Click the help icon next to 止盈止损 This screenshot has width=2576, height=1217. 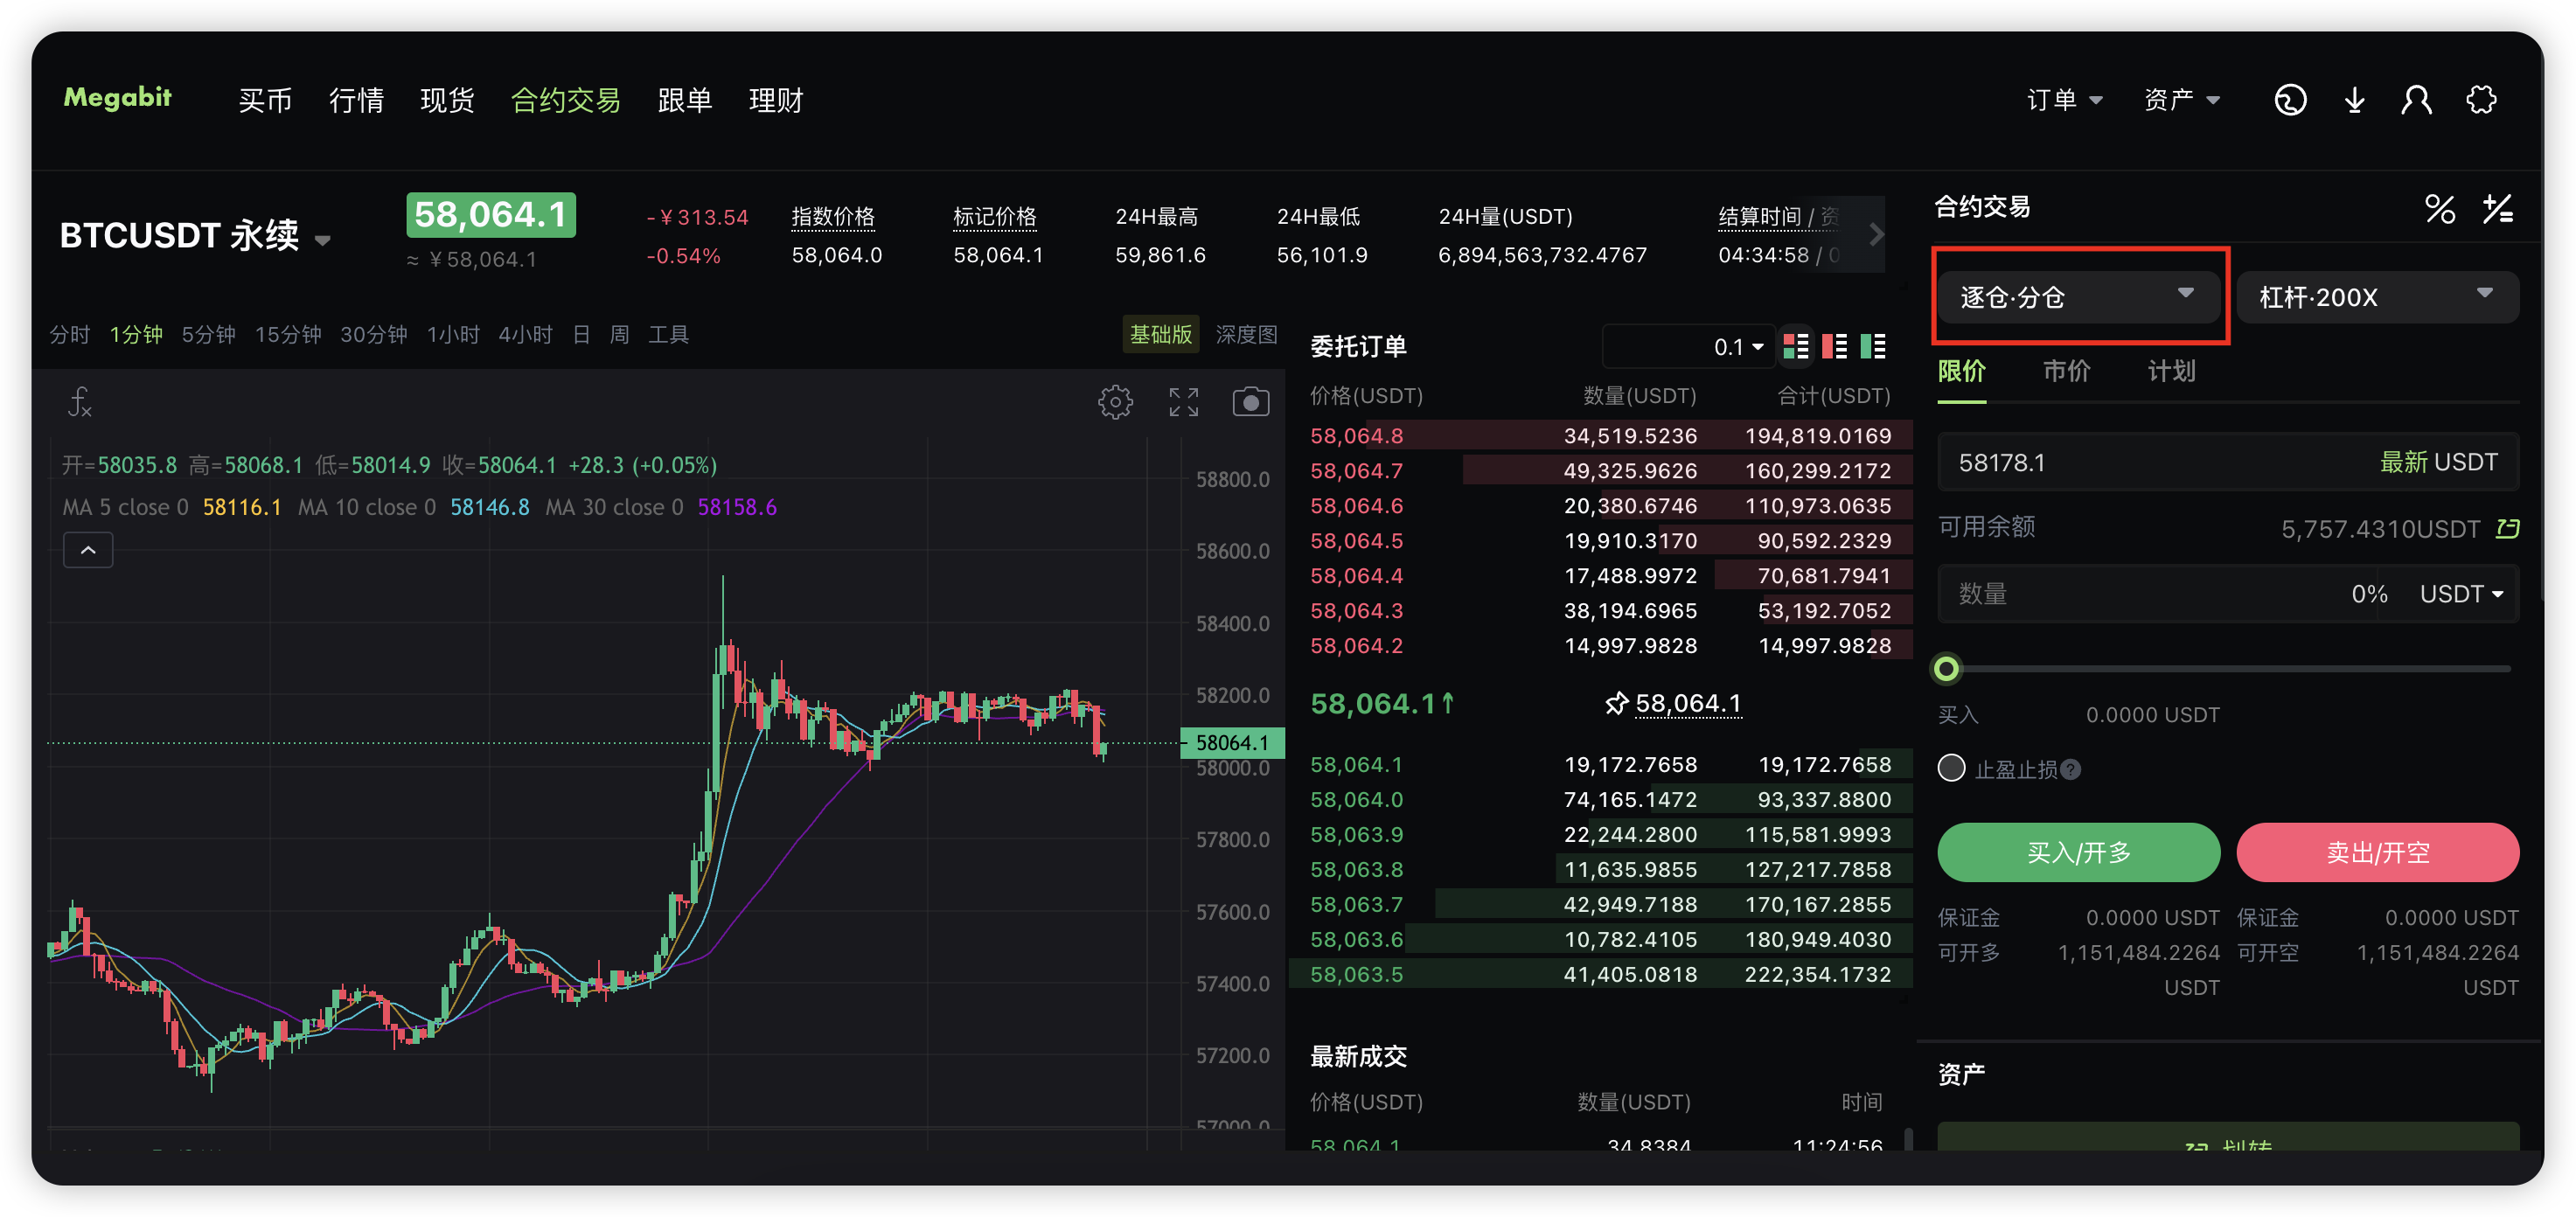pyautogui.click(x=2071, y=769)
